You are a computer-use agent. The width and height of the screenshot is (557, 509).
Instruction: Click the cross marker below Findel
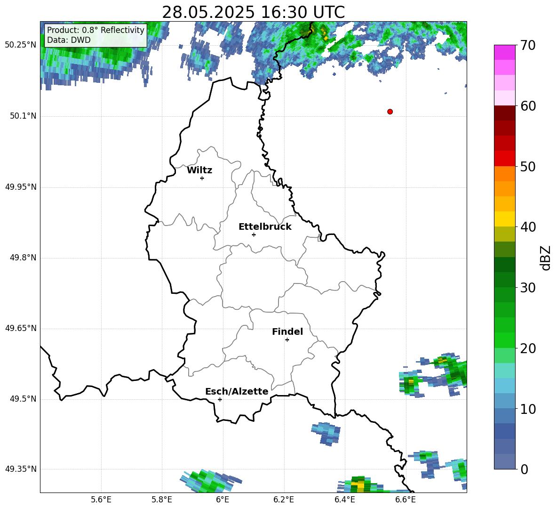(287, 340)
